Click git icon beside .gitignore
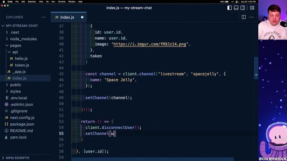Viewport: 287px width, 161px height. pos(7,111)
